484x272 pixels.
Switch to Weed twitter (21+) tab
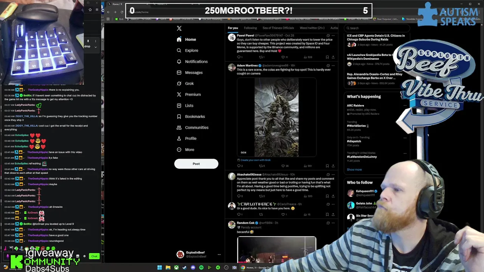(312, 28)
